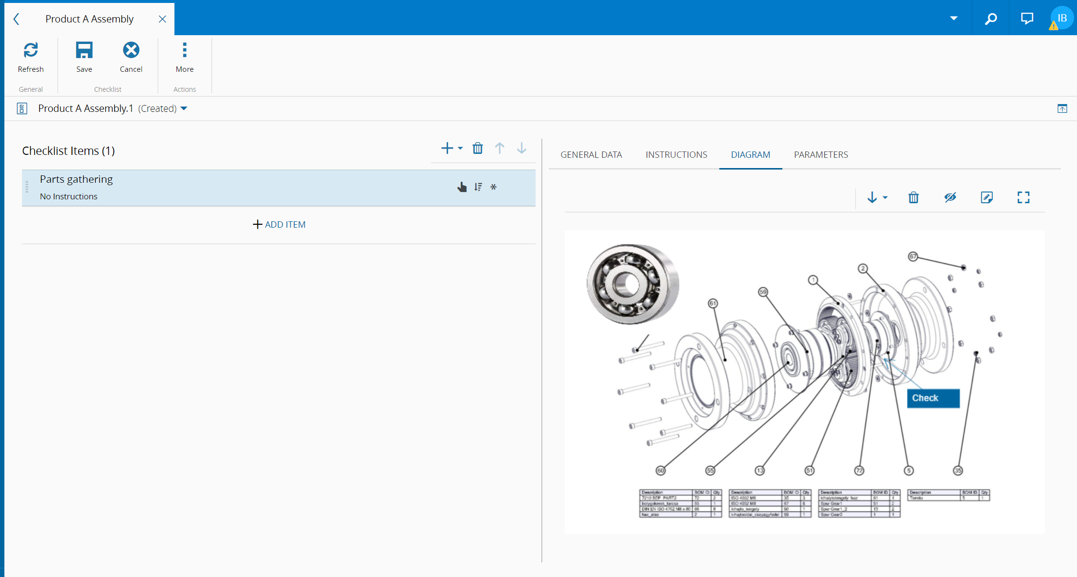
Task: Click the Check label on diagram
Action: (x=932, y=398)
